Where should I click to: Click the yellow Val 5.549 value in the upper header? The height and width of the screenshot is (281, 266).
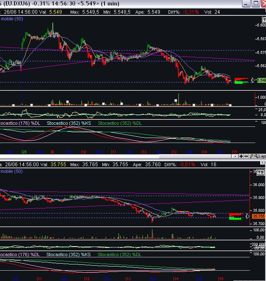click(x=55, y=12)
